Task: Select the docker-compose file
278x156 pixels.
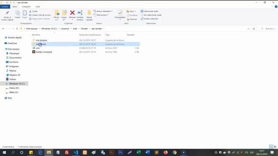Action: pos(44,52)
